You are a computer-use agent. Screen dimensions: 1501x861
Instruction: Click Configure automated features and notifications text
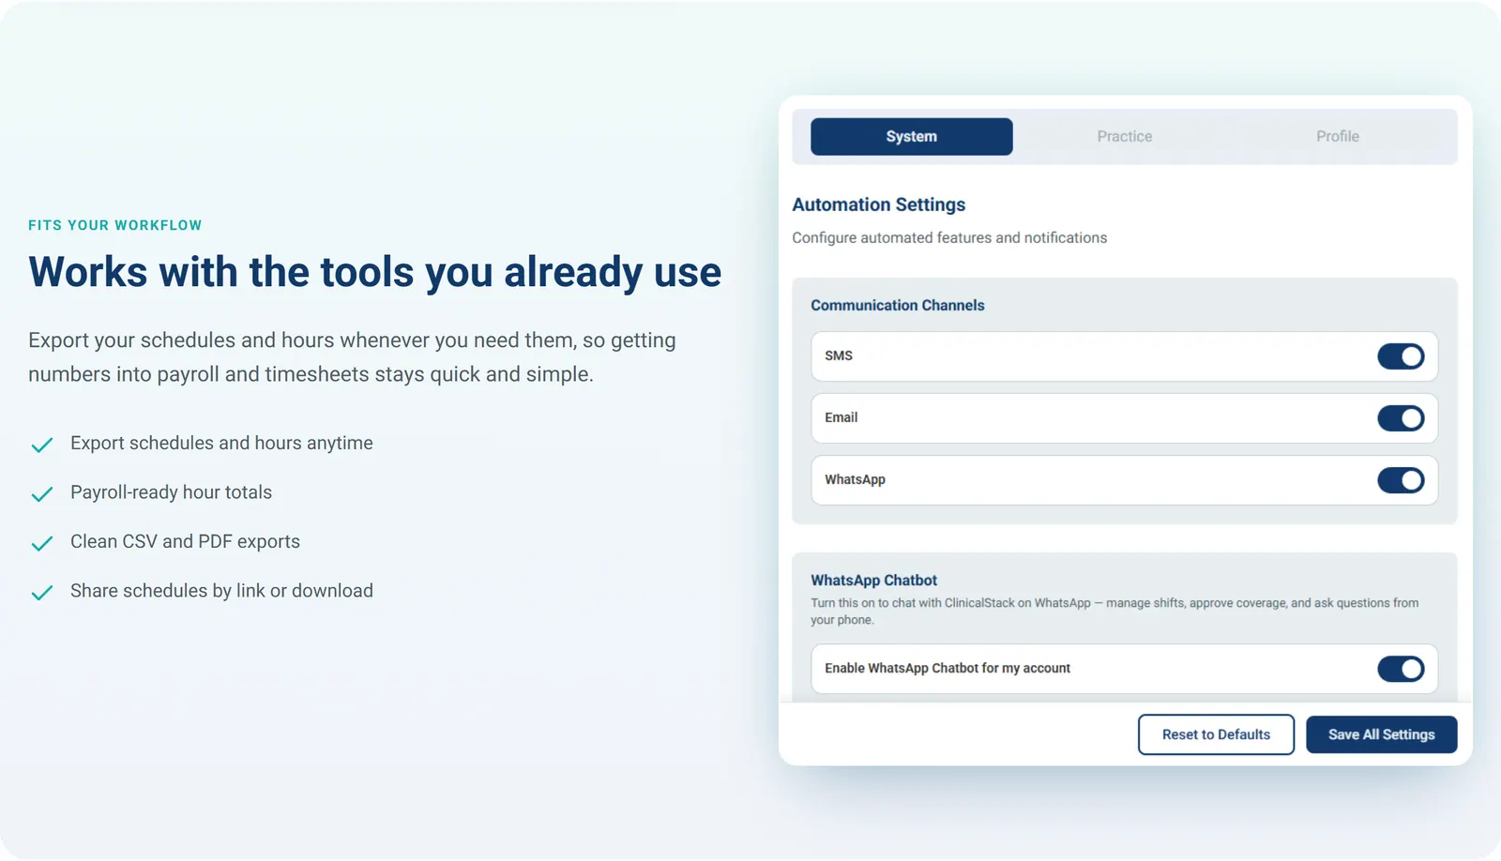tap(949, 238)
